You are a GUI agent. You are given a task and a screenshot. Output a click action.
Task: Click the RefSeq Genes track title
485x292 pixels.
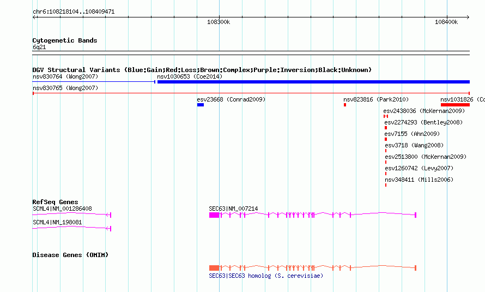tap(55, 202)
